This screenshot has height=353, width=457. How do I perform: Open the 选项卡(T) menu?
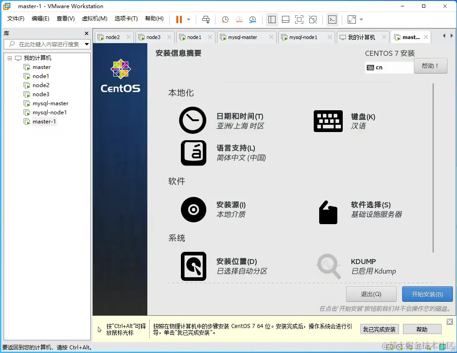pyautogui.click(x=126, y=19)
